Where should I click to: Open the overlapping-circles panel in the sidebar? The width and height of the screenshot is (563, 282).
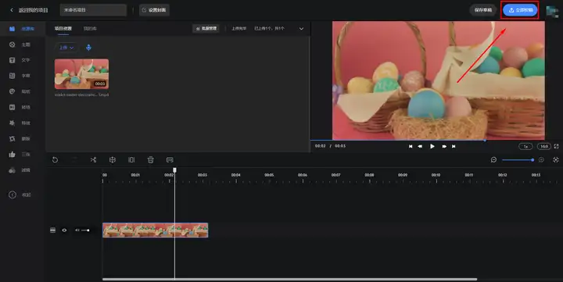click(13, 170)
